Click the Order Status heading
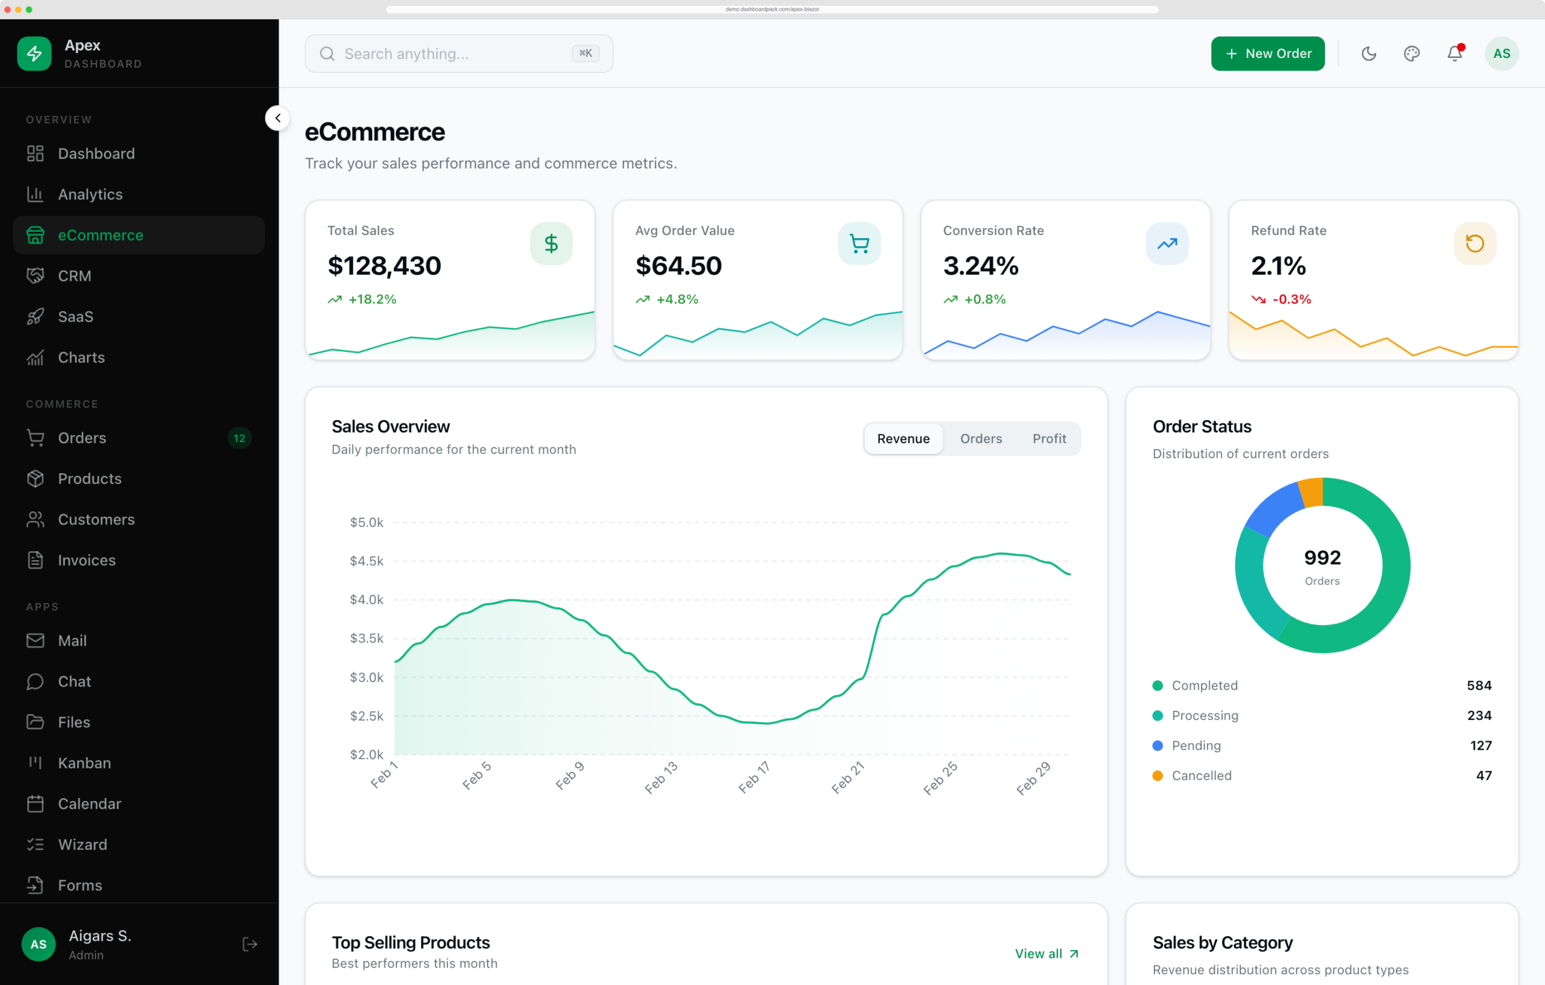The image size is (1545, 985). pos(1202,426)
